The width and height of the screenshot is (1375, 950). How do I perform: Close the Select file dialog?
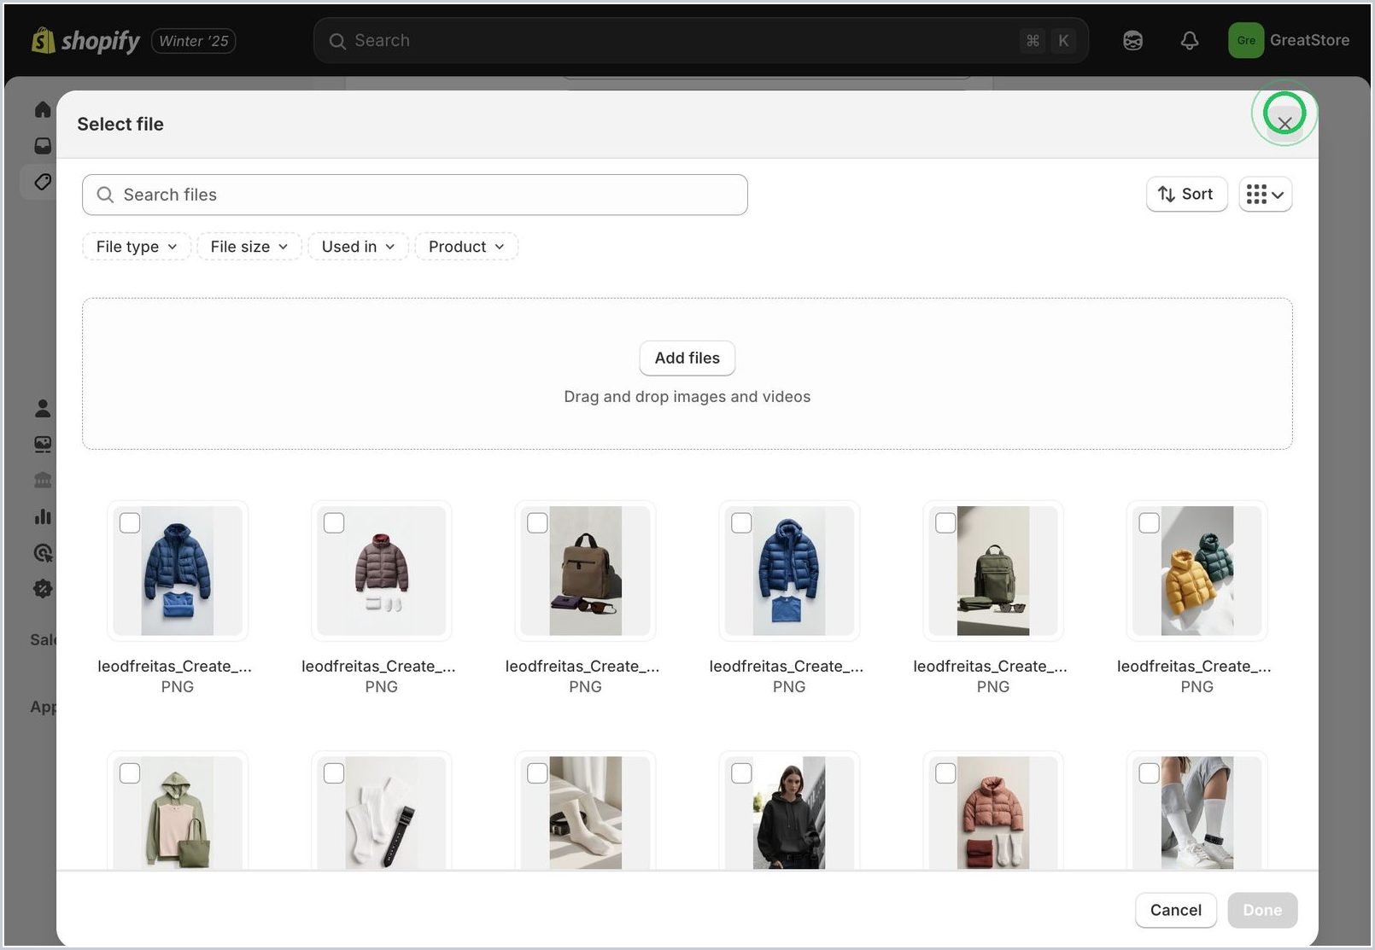pos(1284,124)
